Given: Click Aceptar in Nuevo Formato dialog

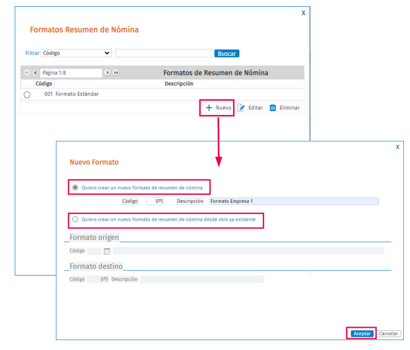Looking at the screenshot, I should point(362,333).
